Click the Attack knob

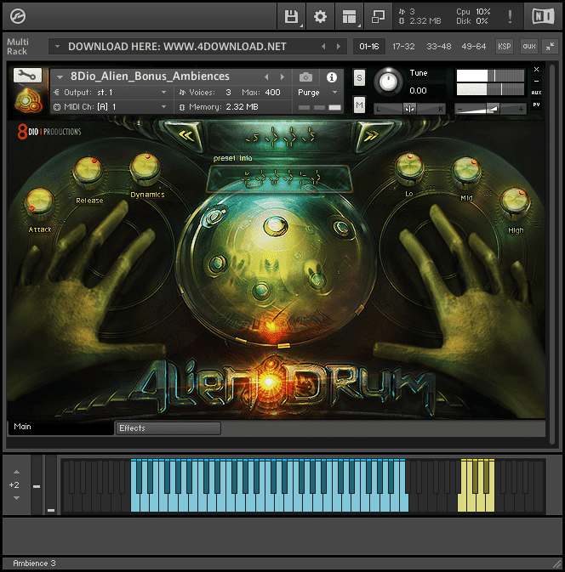[39, 202]
